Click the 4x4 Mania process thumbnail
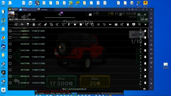 pos(11,14)
